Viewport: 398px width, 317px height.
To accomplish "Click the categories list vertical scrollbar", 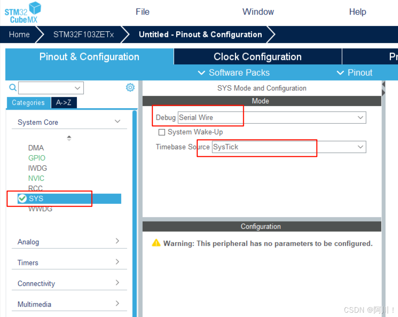I will (x=135, y=213).
